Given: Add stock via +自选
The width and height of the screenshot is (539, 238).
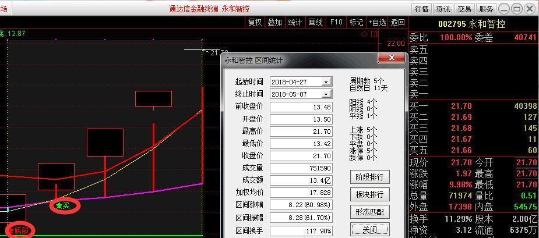Looking at the screenshot, I should point(377,22).
